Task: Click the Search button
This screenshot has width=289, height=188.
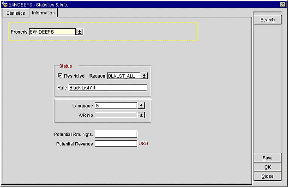Action: (267, 20)
